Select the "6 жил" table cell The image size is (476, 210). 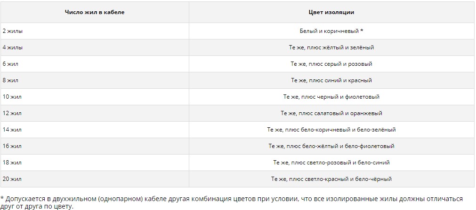click(11, 64)
